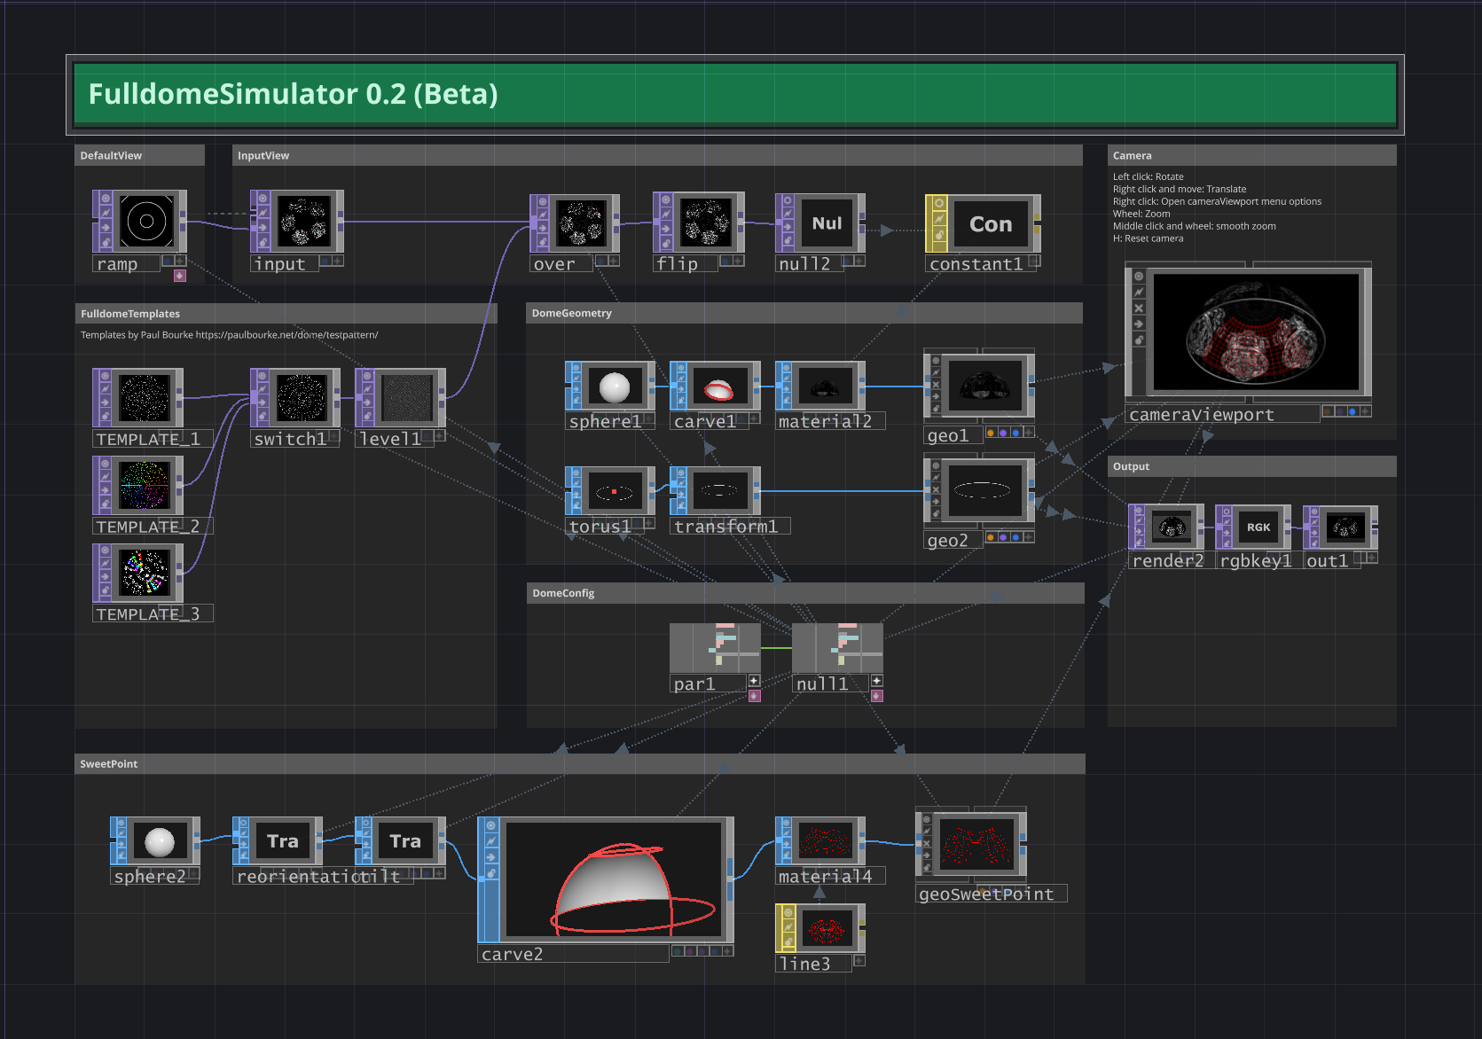1482x1039 pixels.
Task: Click the TEMPLATE_2 colored pattern thumbnail
Action: click(x=145, y=485)
